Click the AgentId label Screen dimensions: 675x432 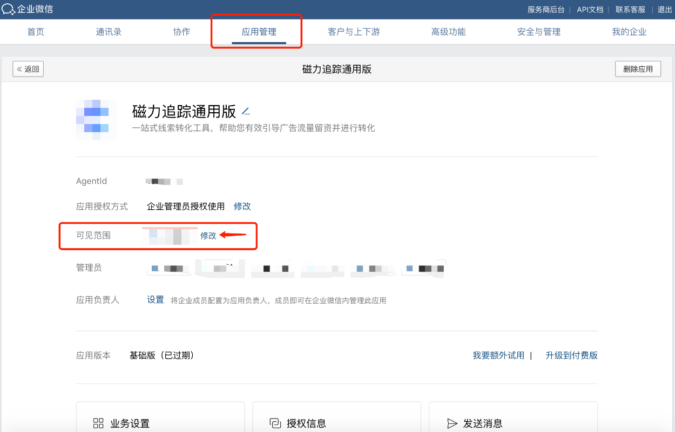click(91, 181)
